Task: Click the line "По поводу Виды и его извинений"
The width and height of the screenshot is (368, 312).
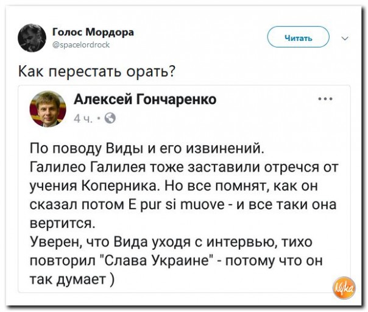Action: pyautogui.click(x=147, y=147)
